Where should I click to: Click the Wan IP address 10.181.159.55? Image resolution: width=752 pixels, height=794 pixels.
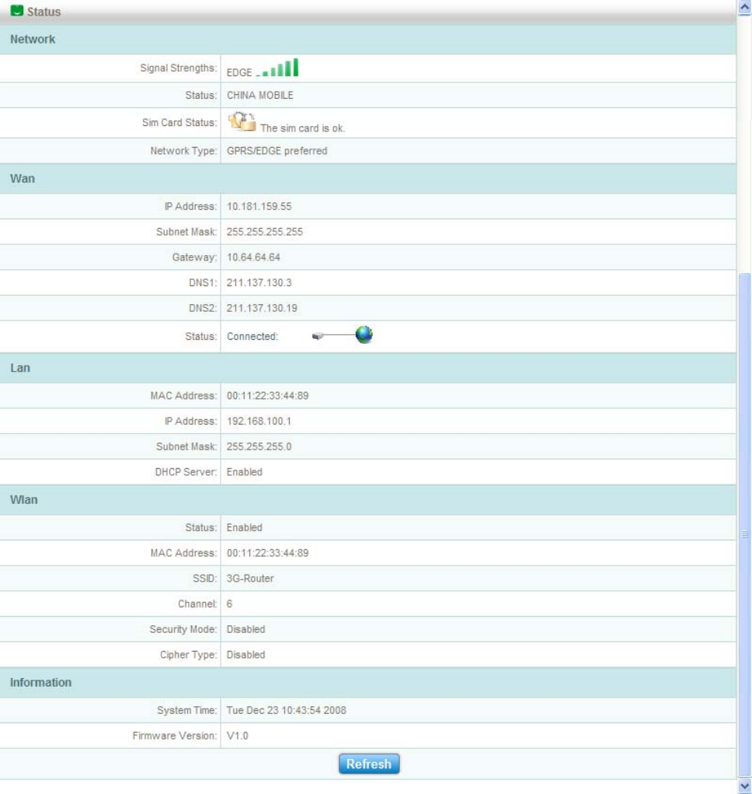pyautogui.click(x=259, y=207)
